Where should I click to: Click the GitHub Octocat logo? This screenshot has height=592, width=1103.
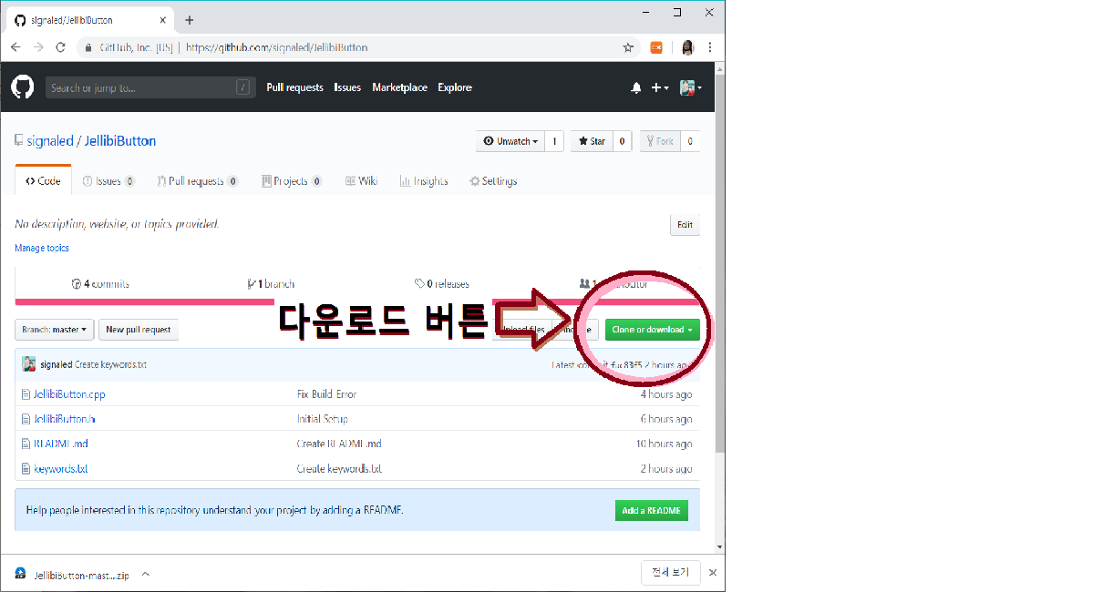(23, 87)
